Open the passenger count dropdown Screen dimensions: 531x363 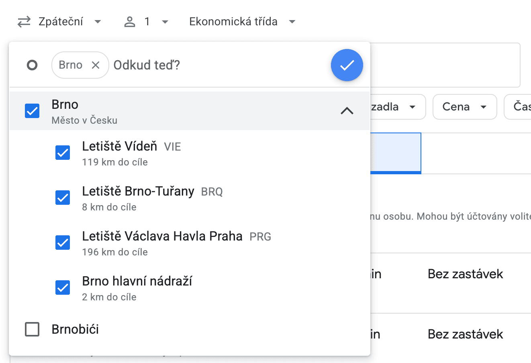coord(156,22)
